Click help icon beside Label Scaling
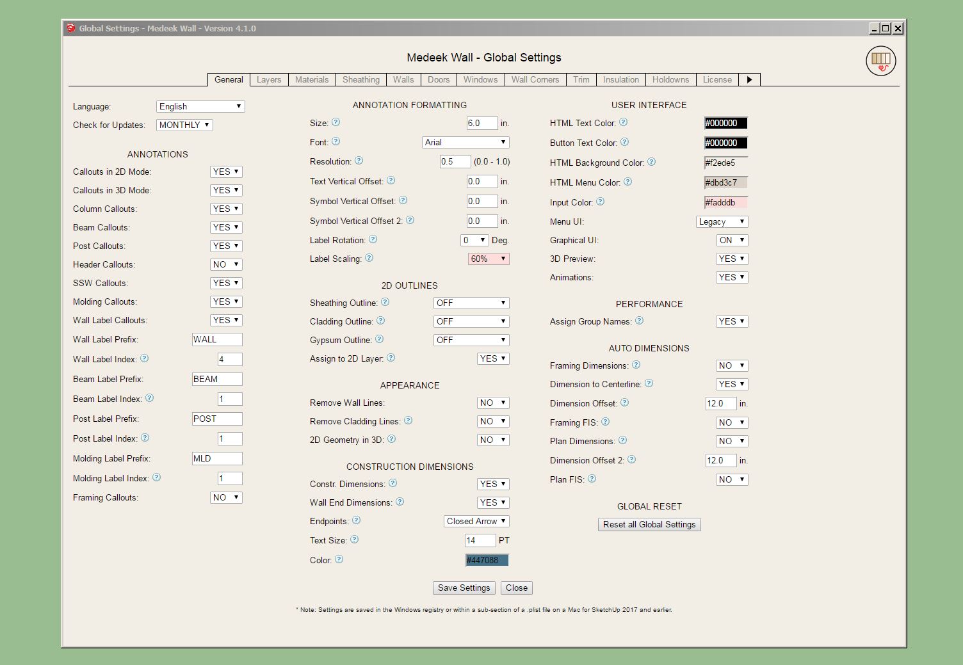The image size is (963, 665). [x=369, y=258]
